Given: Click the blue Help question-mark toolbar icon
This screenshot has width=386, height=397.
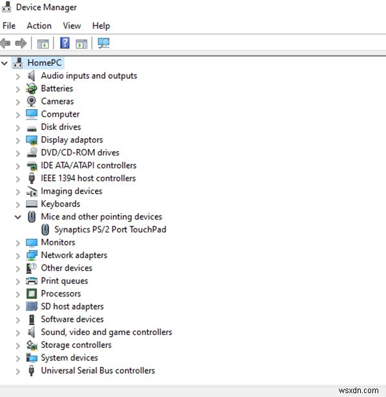Looking at the screenshot, I should click(65, 43).
